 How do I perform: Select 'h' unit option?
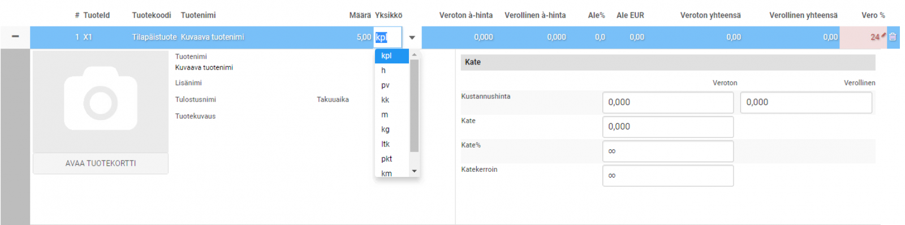click(391, 70)
